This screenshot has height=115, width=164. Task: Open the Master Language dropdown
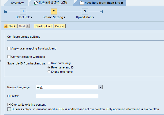click(x=100, y=87)
